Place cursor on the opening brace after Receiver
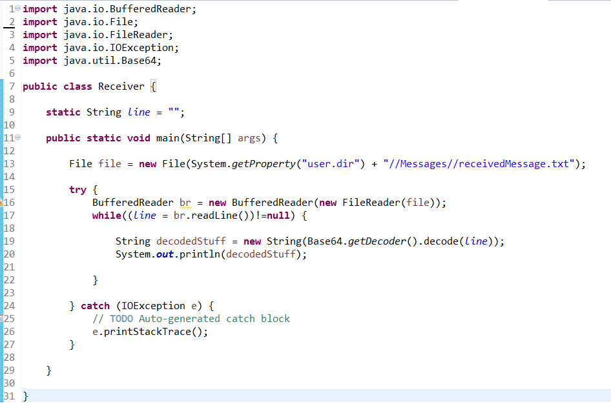Viewport: 611px width, 404px height. coord(154,86)
